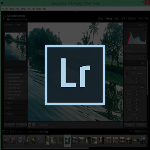Set Navigator zoom to FIT
Viewport: 150px width, 150px height.
pyautogui.click(x=16, y=25)
